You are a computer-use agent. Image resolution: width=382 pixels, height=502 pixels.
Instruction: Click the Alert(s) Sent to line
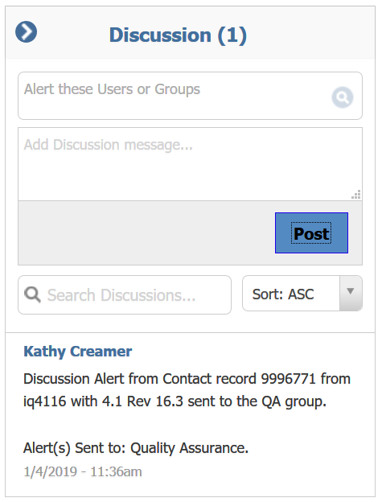click(x=136, y=448)
